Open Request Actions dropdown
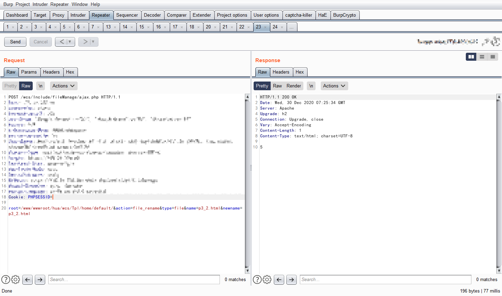 pos(63,86)
